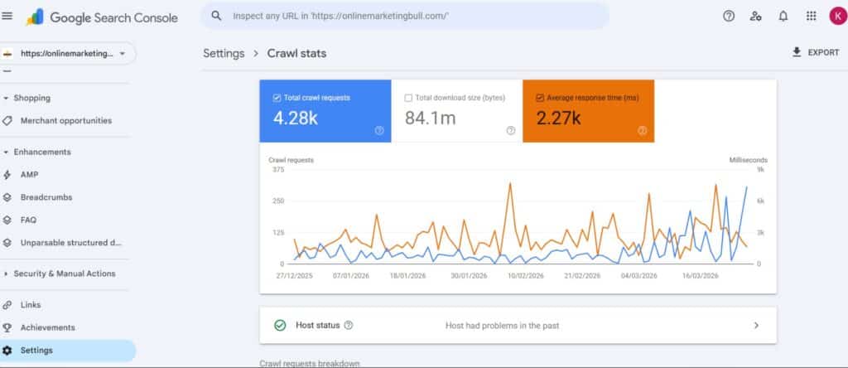Image resolution: width=848 pixels, height=368 pixels.
Task: Click the Crawl stats breadcrumb title
Action: 297,54
